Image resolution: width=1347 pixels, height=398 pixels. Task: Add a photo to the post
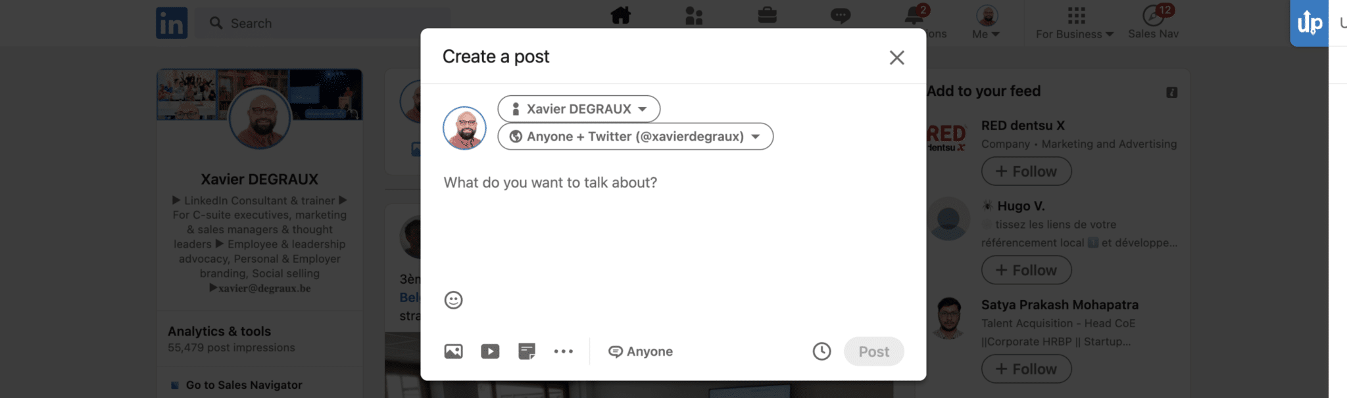point(453,351)
